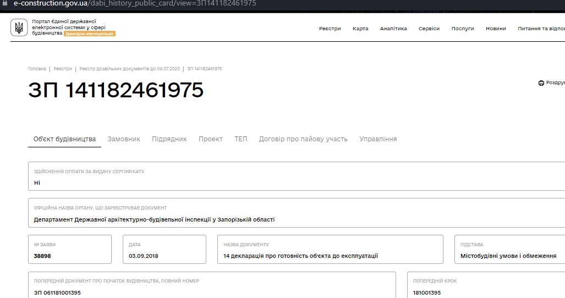Screen dimensions: 565x298
Task: Click the portal title text link
Action: click(68, 27)
